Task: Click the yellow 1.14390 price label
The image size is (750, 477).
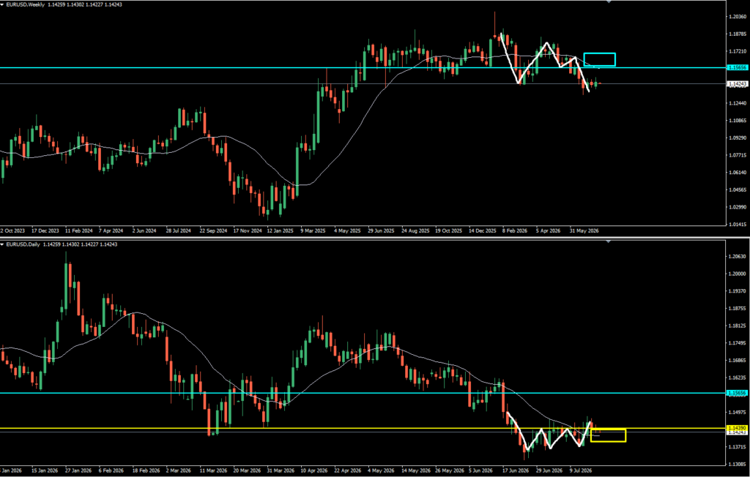Action: (737, 428)
